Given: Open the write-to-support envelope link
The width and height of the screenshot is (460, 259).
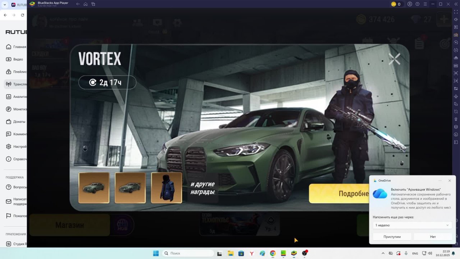Looking at the screenshot, I should pos(16,201).
